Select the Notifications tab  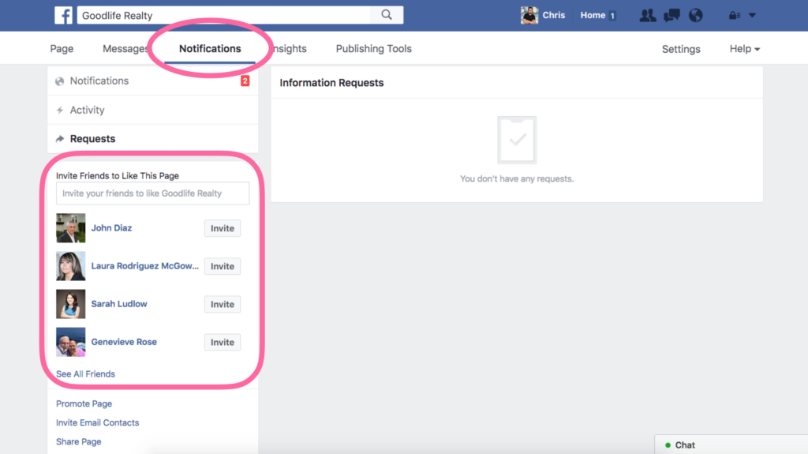click(210, 48)
